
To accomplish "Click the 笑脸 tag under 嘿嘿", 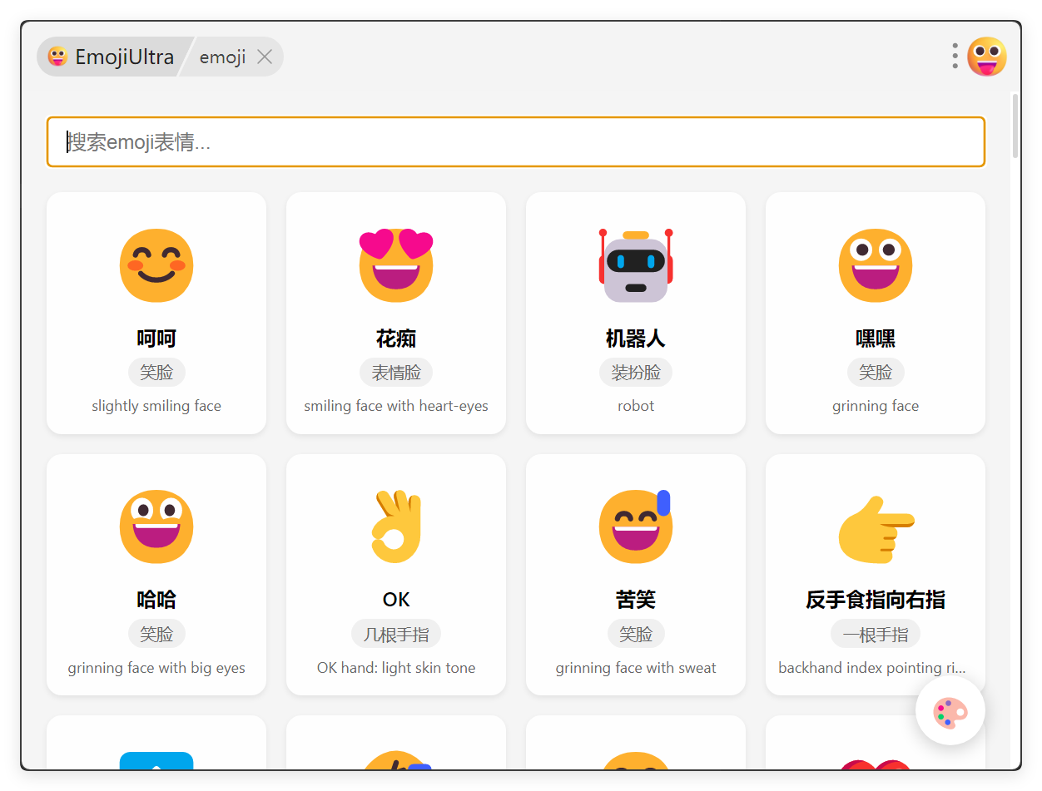I will (x=876, y=373).
